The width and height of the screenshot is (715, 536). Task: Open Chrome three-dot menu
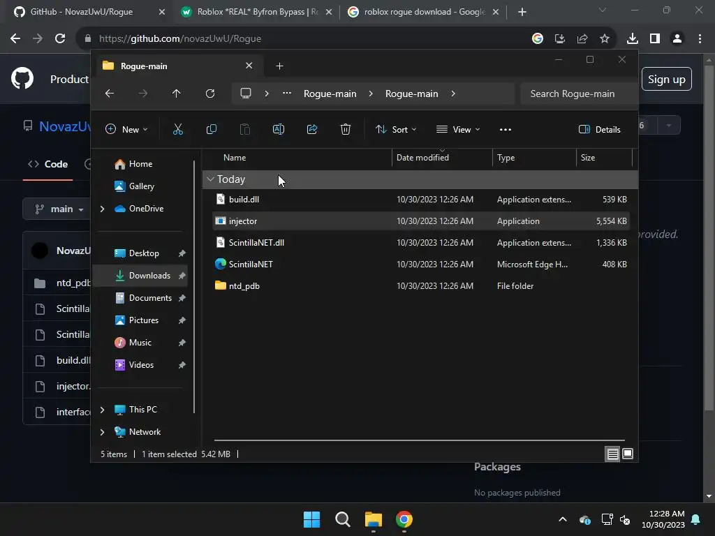(700, 39)
